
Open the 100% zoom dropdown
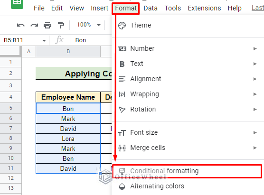[89, 25]
